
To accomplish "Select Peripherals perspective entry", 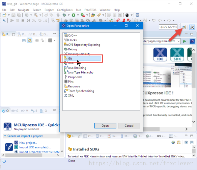I will 73,77.
